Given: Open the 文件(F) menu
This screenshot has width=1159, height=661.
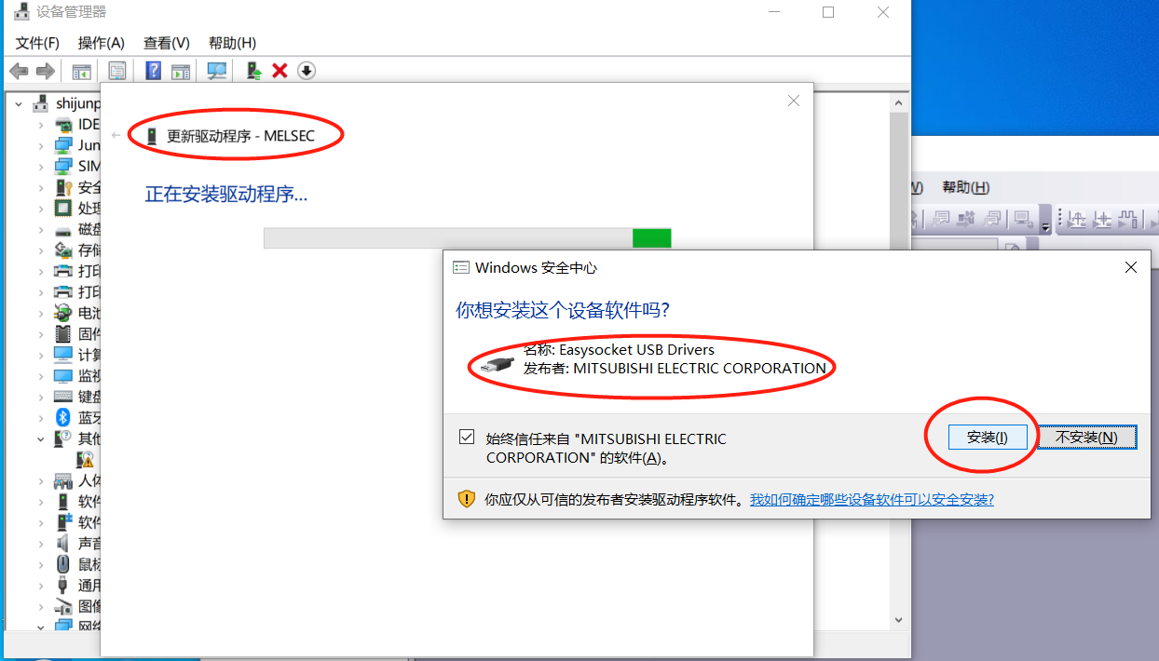Looking at the screenshot, I should pos(37,43).
